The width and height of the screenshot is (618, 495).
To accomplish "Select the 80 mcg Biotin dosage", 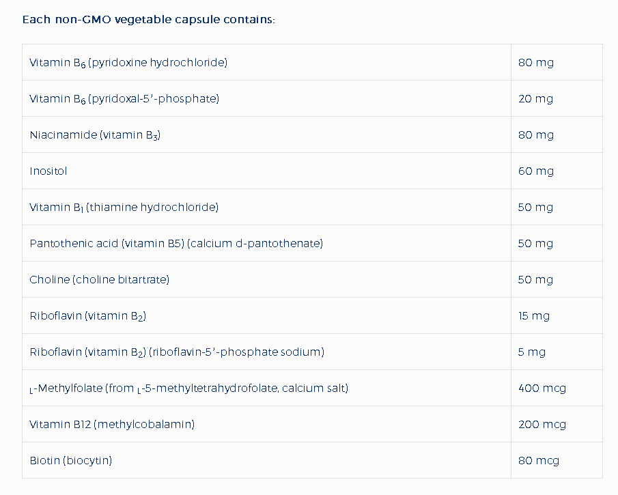I will coord(538,461).
